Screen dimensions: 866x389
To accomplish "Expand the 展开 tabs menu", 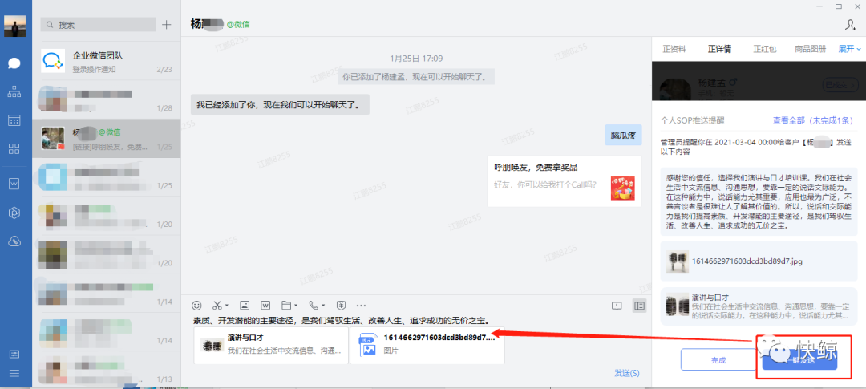I will pyautogui.click(x=849, y=49).
